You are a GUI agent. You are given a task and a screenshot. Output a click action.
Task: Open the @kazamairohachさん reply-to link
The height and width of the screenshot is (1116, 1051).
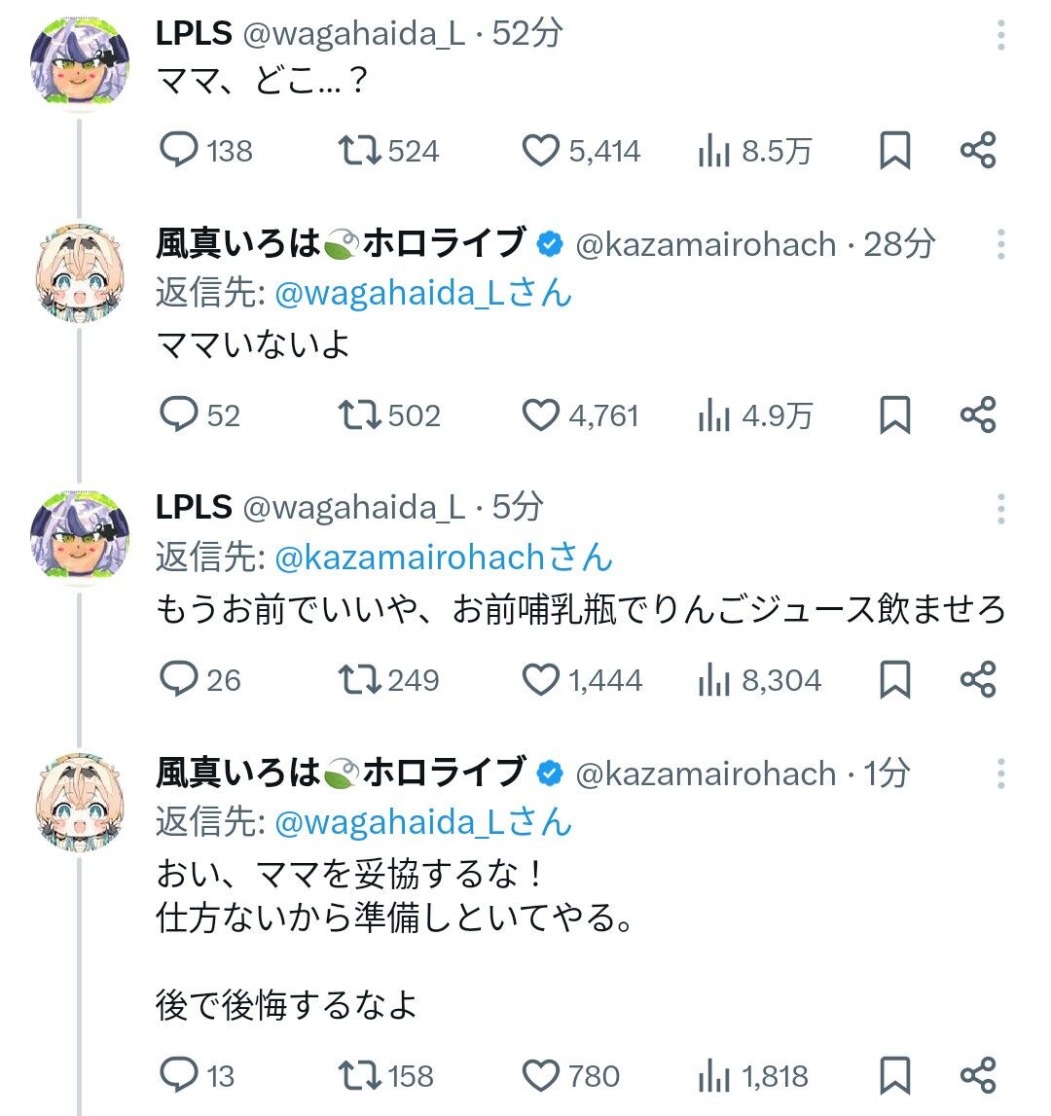[444, 558]
